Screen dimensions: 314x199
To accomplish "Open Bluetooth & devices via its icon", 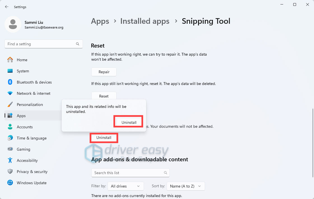I will pyautogui.click(x=10, y=82).
